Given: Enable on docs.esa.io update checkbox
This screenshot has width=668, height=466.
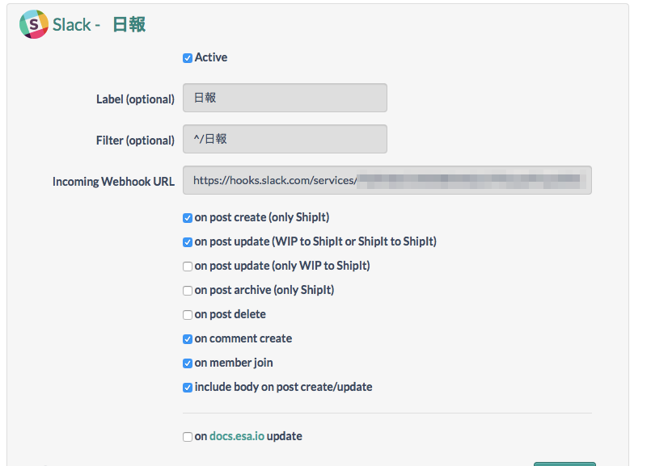Looking at the screenshot, I should [188, 437].
